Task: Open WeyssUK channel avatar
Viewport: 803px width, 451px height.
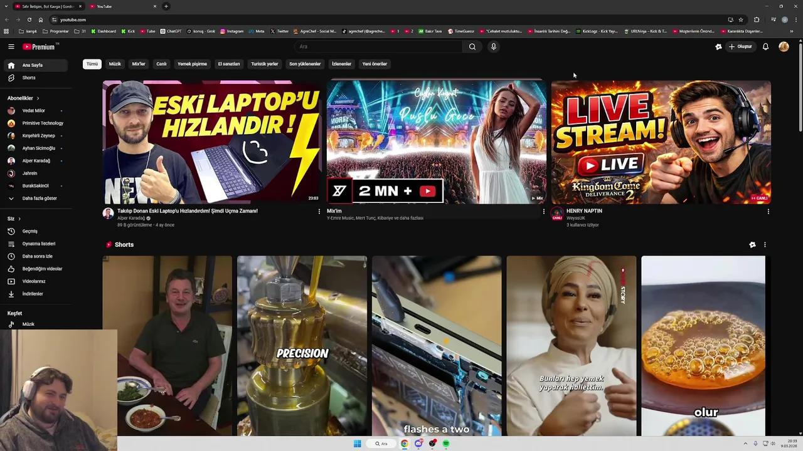Action: click(556, 214)
